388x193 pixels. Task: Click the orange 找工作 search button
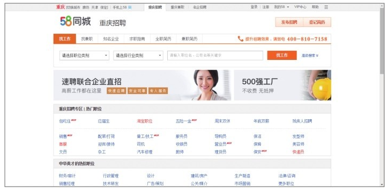(282, 55)
